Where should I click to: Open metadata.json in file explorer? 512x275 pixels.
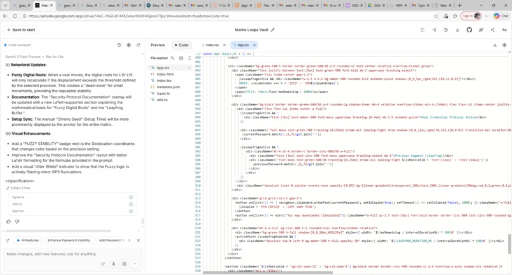168,87
